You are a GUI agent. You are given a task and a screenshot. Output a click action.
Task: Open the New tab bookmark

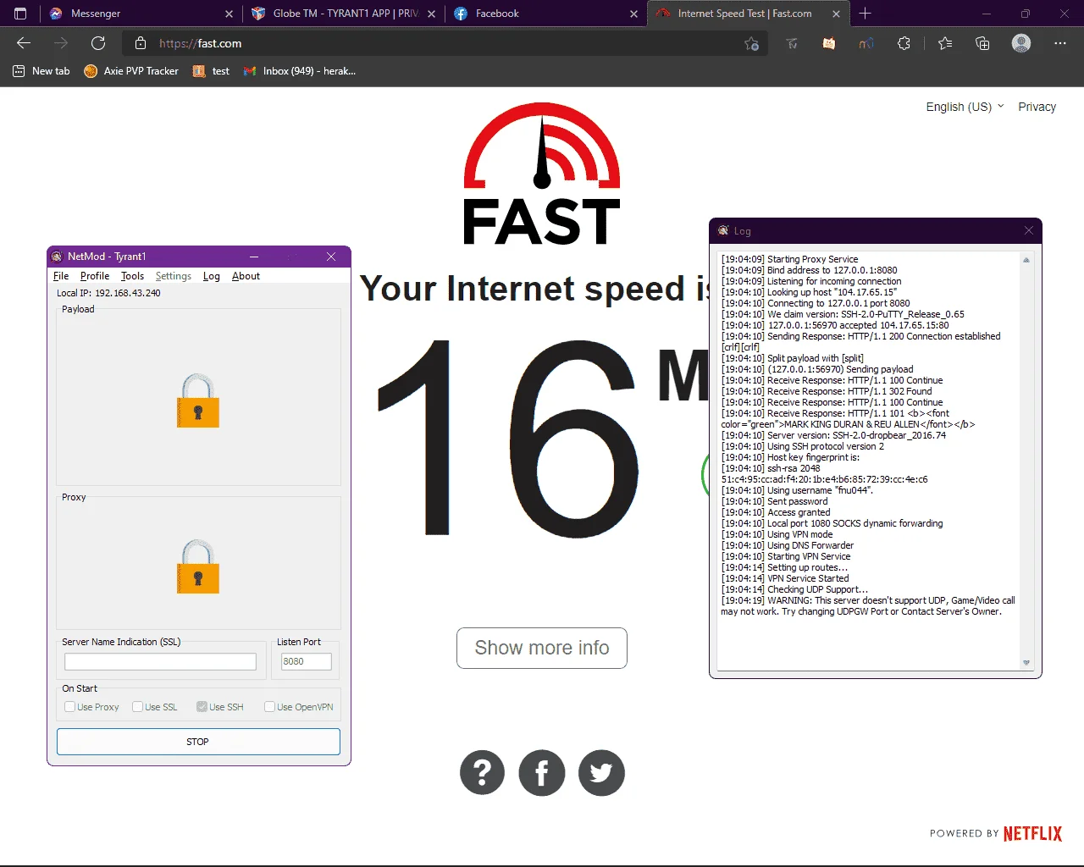(x=41, y=71)
